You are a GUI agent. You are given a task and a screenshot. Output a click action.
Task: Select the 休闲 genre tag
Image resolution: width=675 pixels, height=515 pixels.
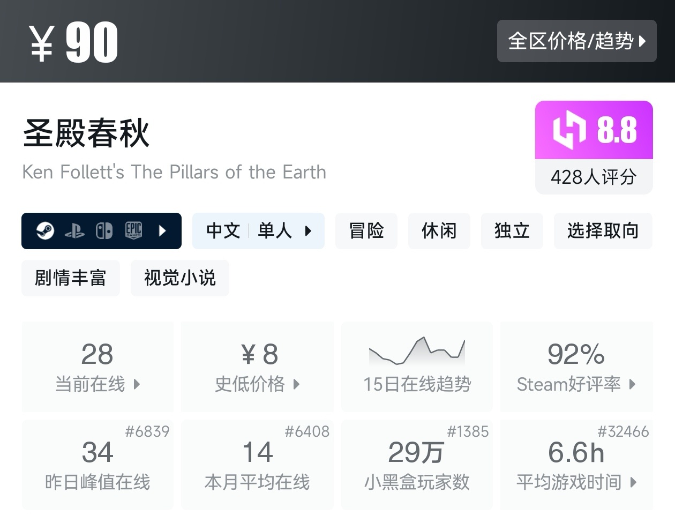tap(439, 231)
